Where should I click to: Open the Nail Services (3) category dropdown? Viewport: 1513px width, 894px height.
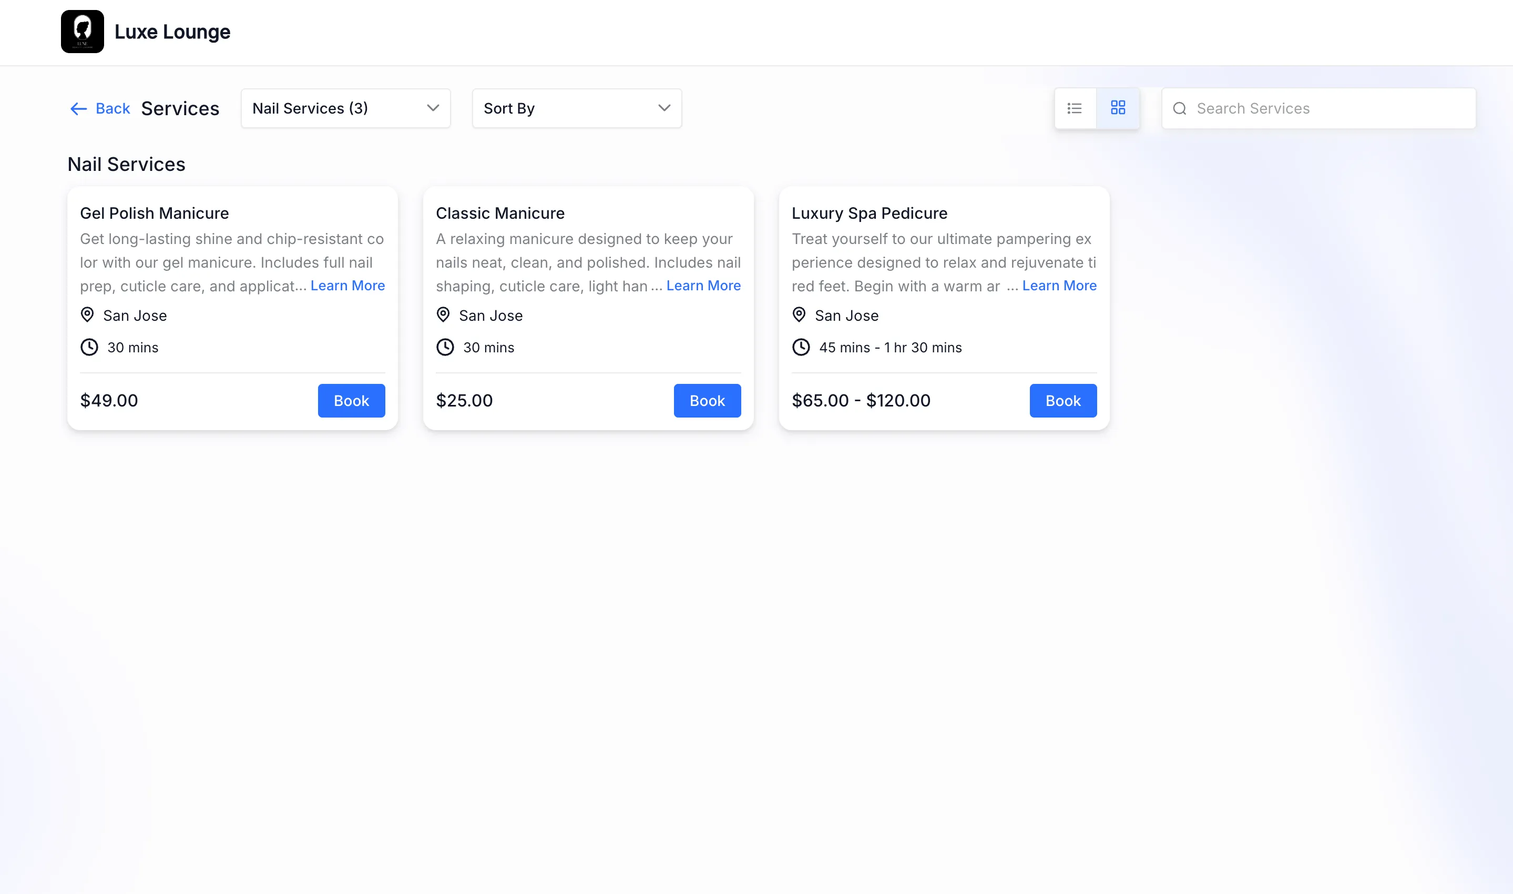345,108
